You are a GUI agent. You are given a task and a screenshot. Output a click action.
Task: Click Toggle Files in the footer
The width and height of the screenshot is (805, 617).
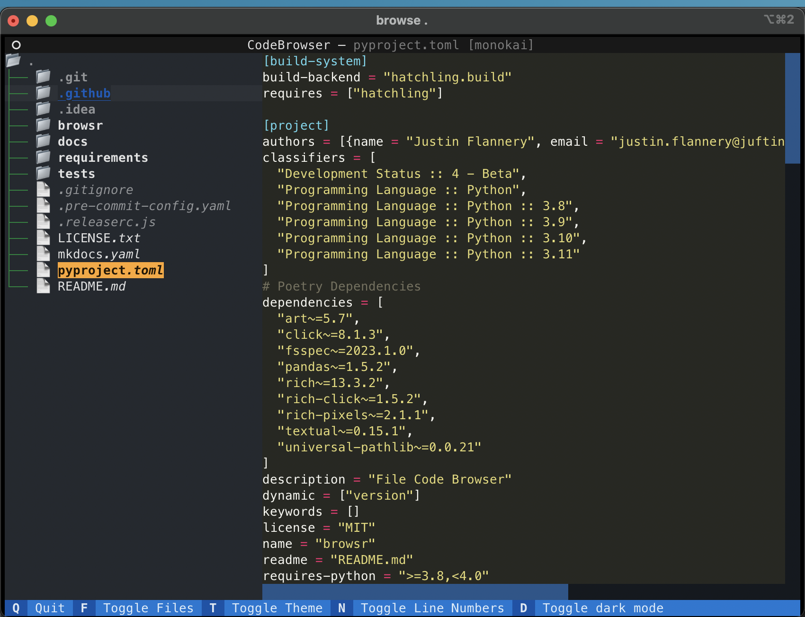[x=149, y=608]
